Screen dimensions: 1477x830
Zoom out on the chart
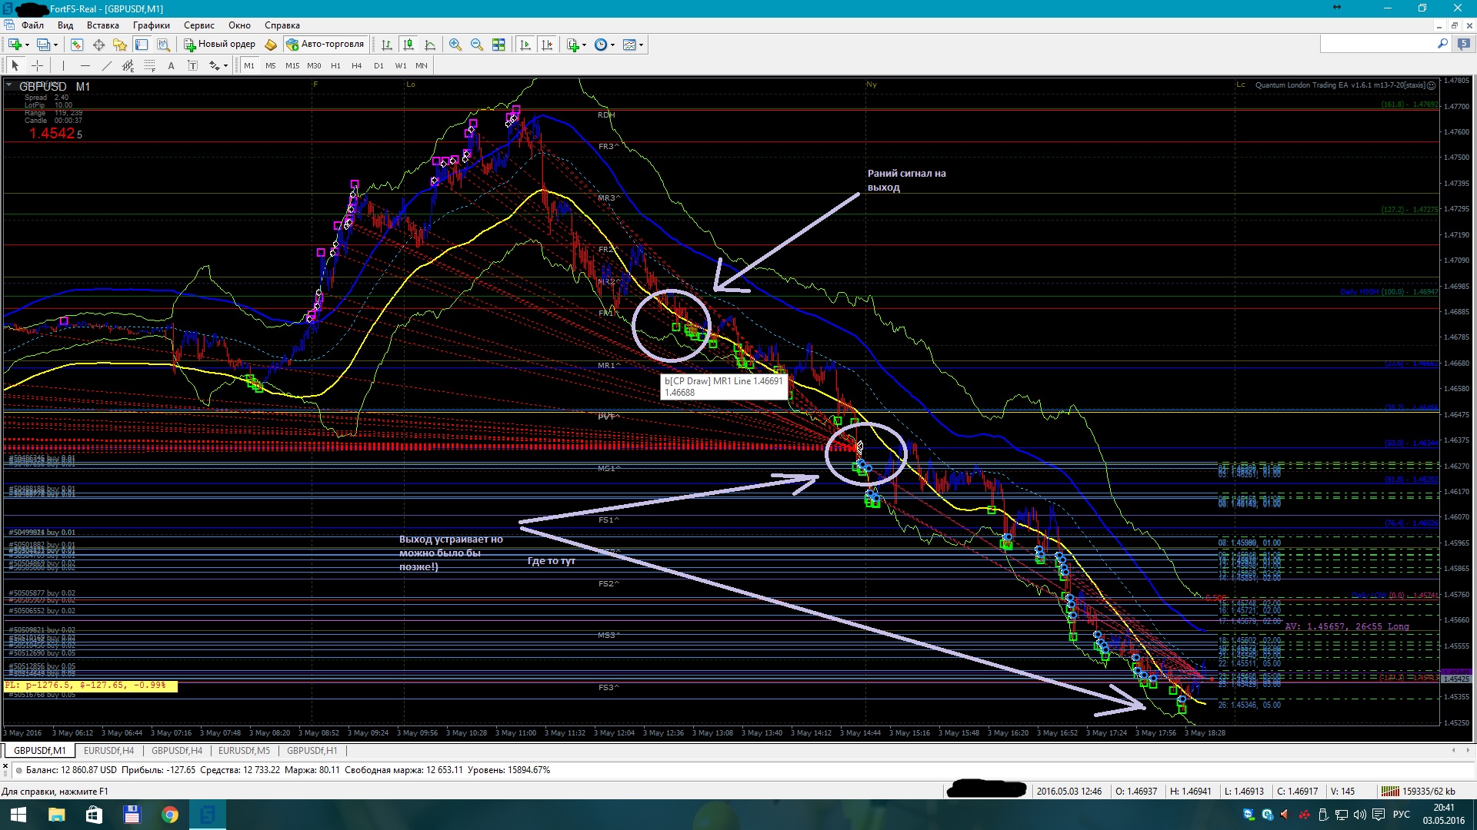click(x=477, y=45)
